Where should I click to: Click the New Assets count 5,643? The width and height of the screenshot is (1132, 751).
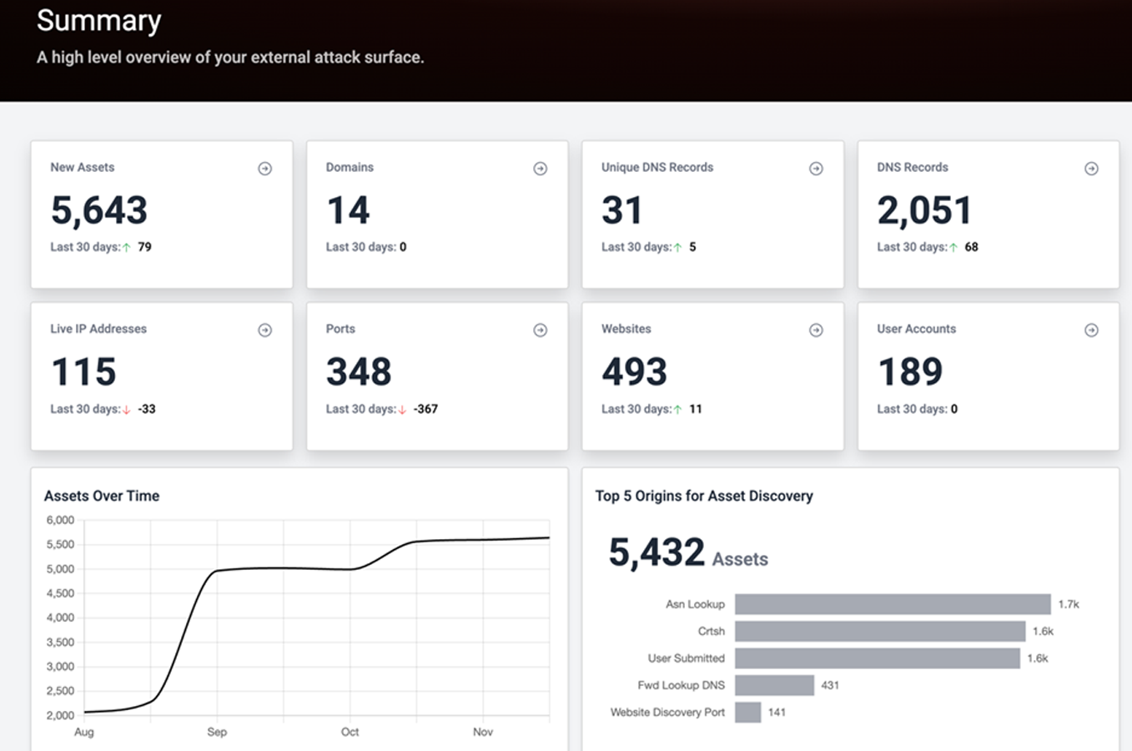click(99, 210)
